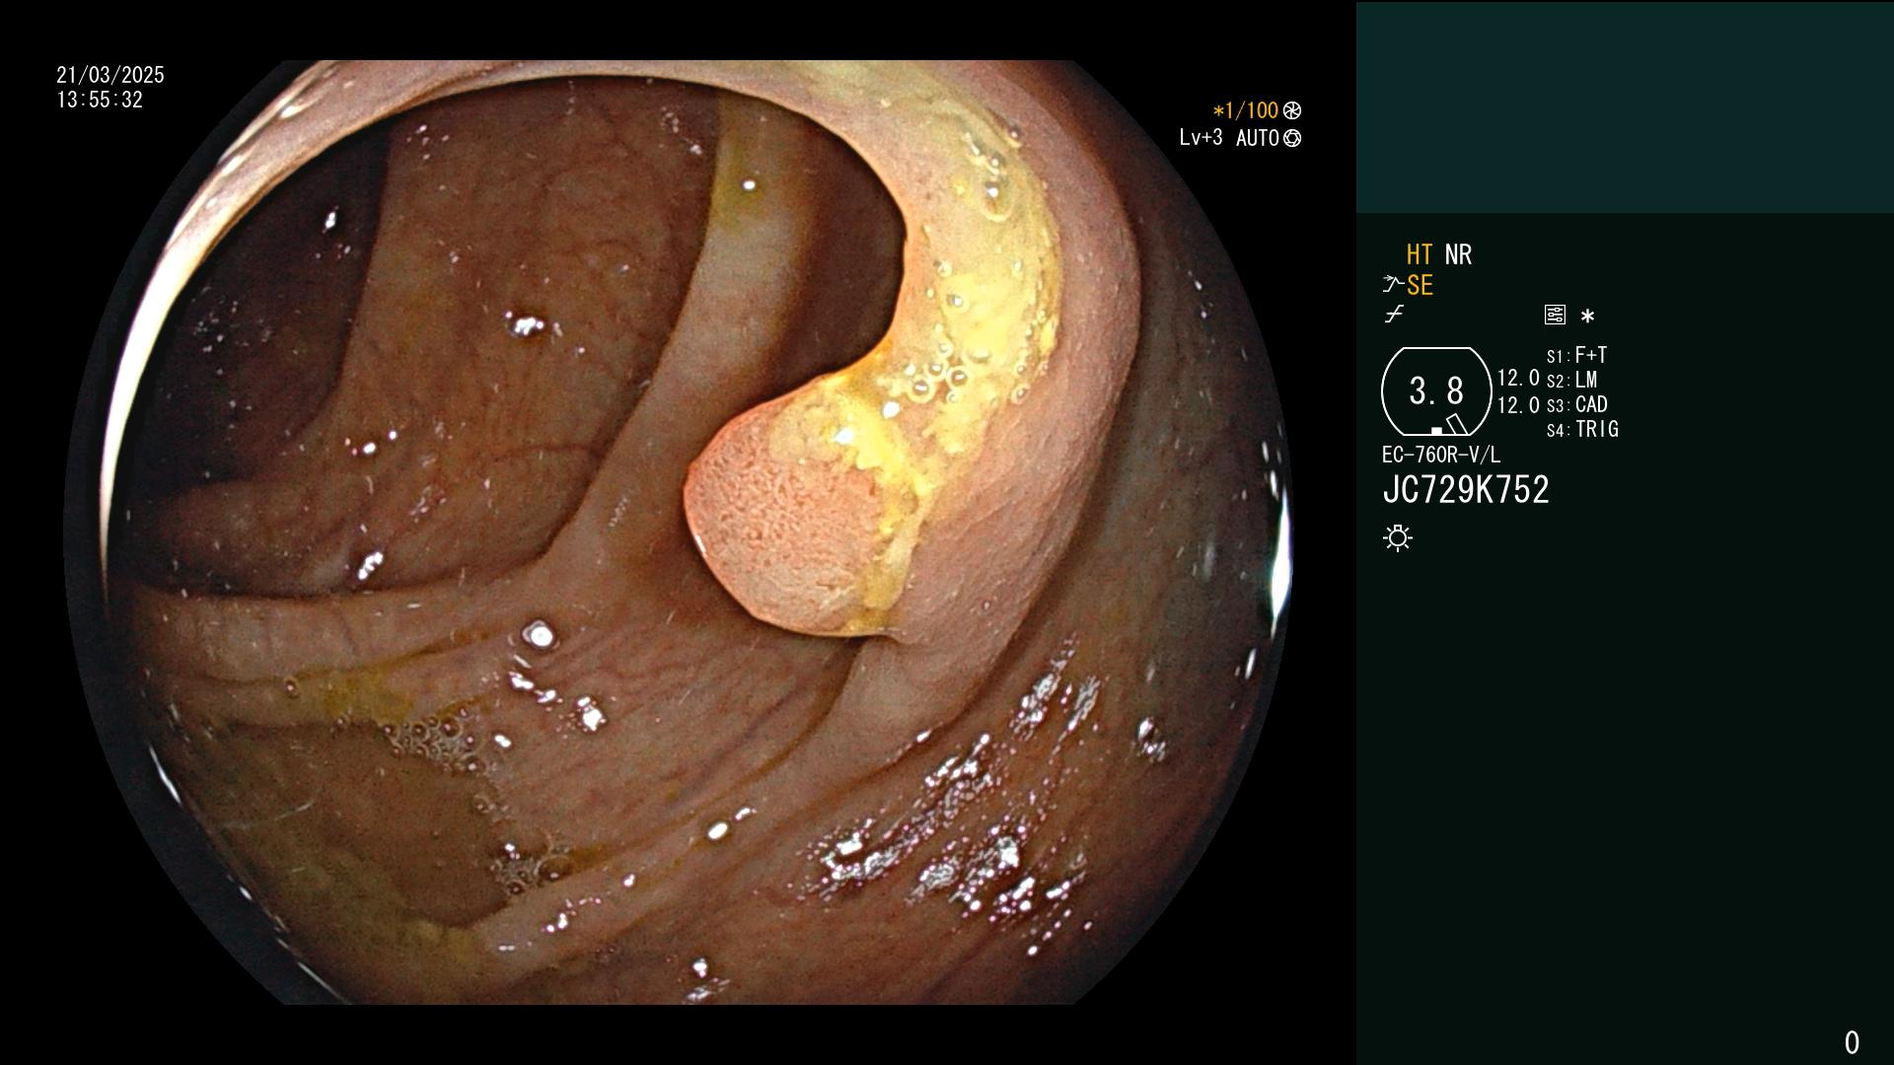
Task: Click the empty teal panel above HT NR
Action: pos(1625,106)
